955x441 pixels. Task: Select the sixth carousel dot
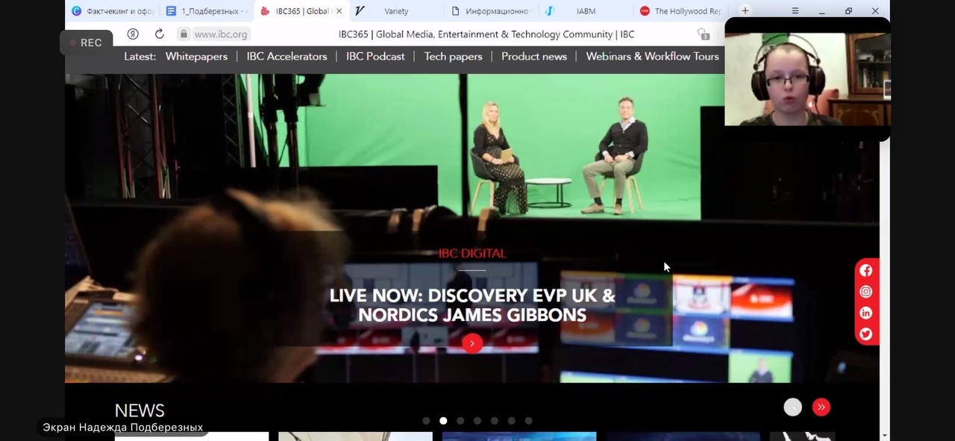(x=512, y=421)
